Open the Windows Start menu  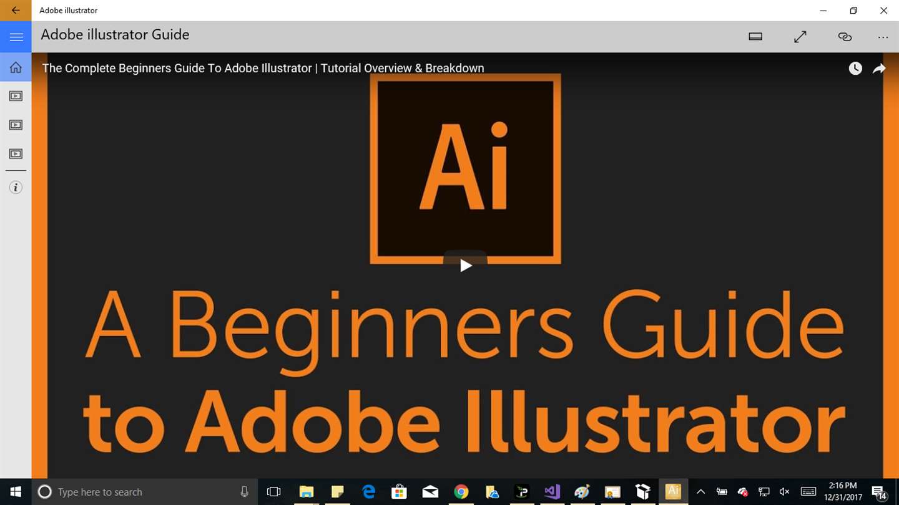click(15, 492)
